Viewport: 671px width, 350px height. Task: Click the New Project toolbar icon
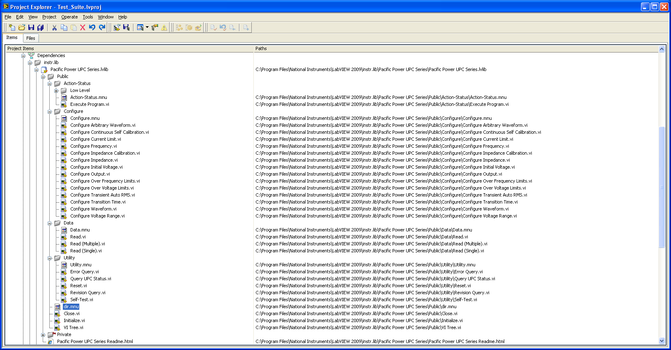tap(12, 27)
